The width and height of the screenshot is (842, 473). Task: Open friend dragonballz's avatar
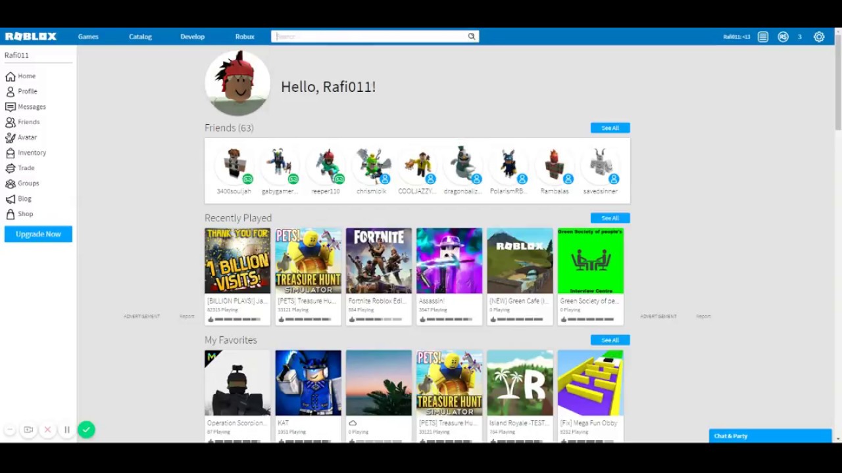(463, 164)
